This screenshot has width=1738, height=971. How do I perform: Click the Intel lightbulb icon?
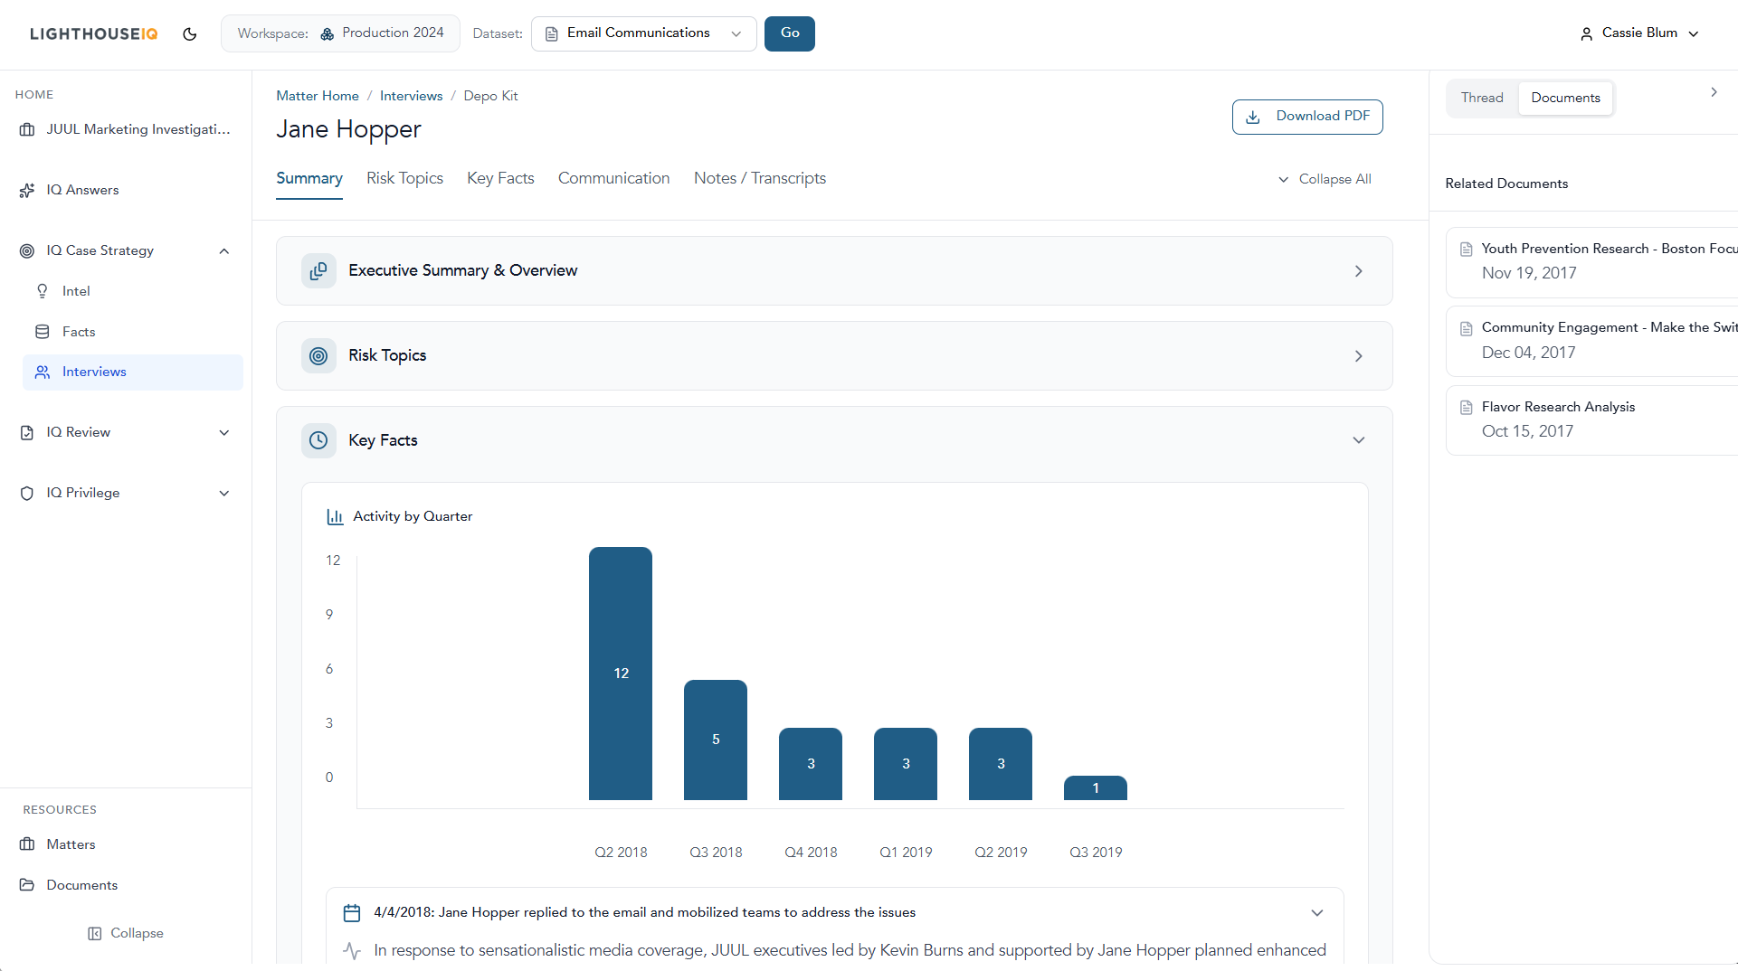[x=43, y=291]
